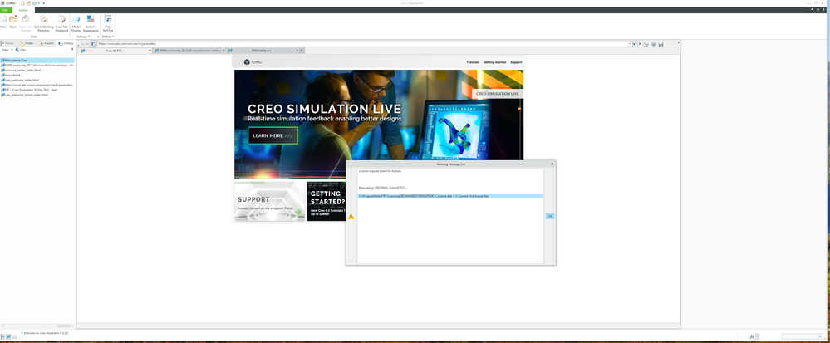This screenshot has width=830, height=343.
Task: Click the GETTING STARTED thumbnail card
Action: (x=326, y=201)
